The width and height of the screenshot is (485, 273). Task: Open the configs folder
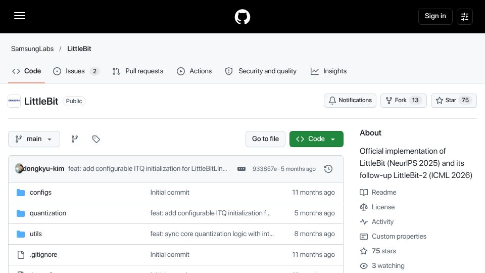click(x=40, y=193)
